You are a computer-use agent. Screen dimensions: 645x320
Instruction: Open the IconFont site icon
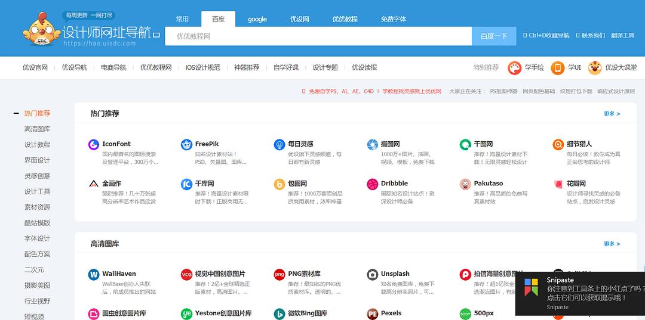click(94, 144)
